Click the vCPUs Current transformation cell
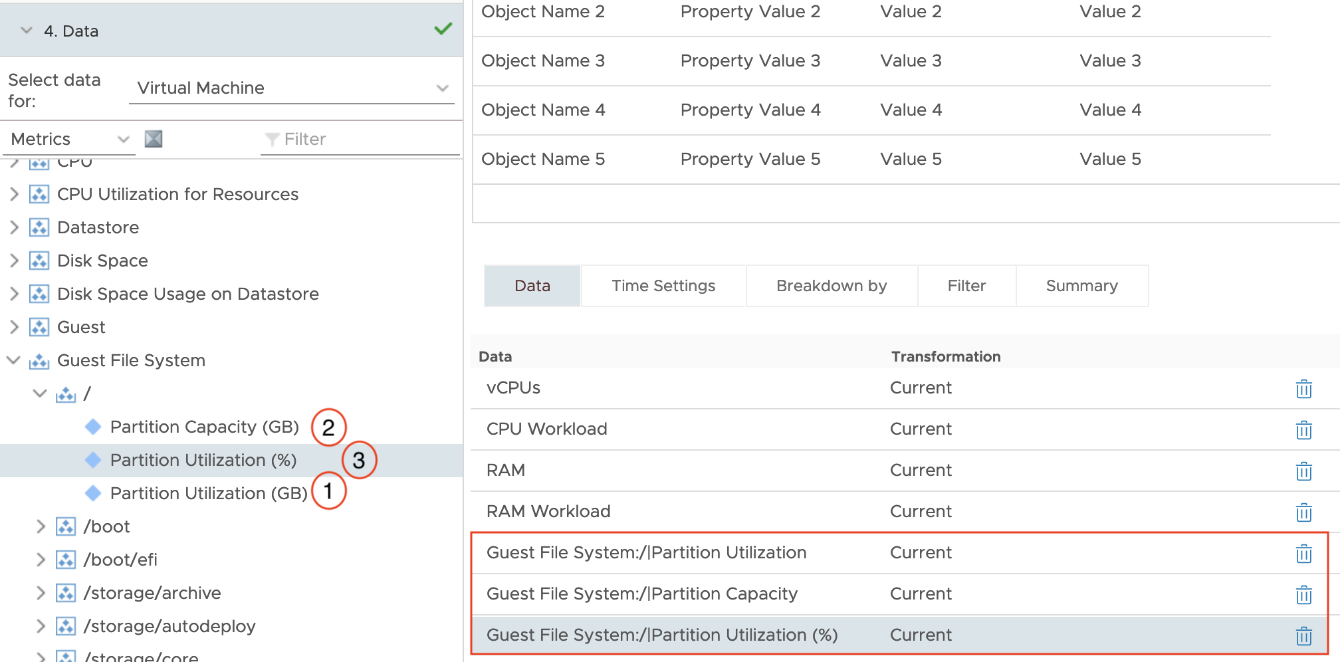 921,388
